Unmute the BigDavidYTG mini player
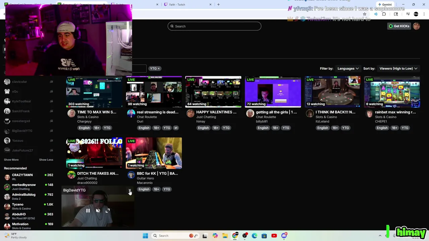The width and height of the screenshot is (429, 241). pos(98,211)
